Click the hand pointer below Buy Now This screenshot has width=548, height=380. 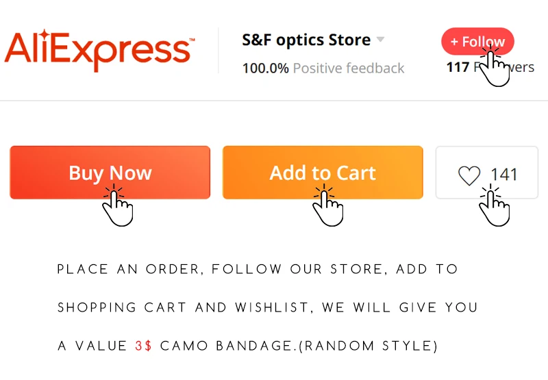pyautogui.click(x=117, y=205)
